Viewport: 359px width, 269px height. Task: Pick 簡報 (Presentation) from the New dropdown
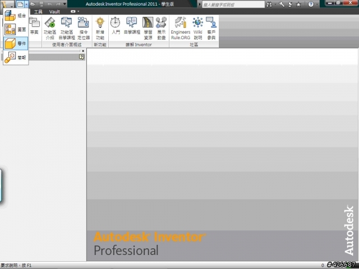tap(16, 57)
